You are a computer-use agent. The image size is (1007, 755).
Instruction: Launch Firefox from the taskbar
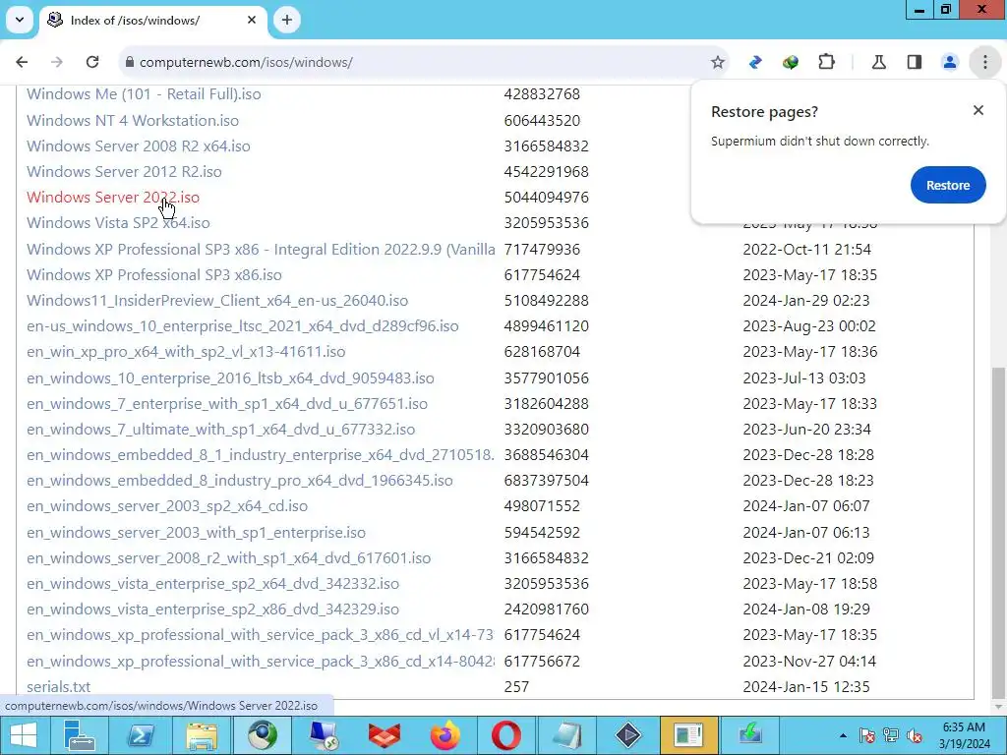click(x=445, y=735)
